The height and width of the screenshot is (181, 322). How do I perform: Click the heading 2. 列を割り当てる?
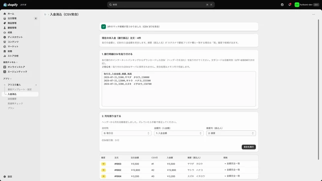tap(111, 116)
